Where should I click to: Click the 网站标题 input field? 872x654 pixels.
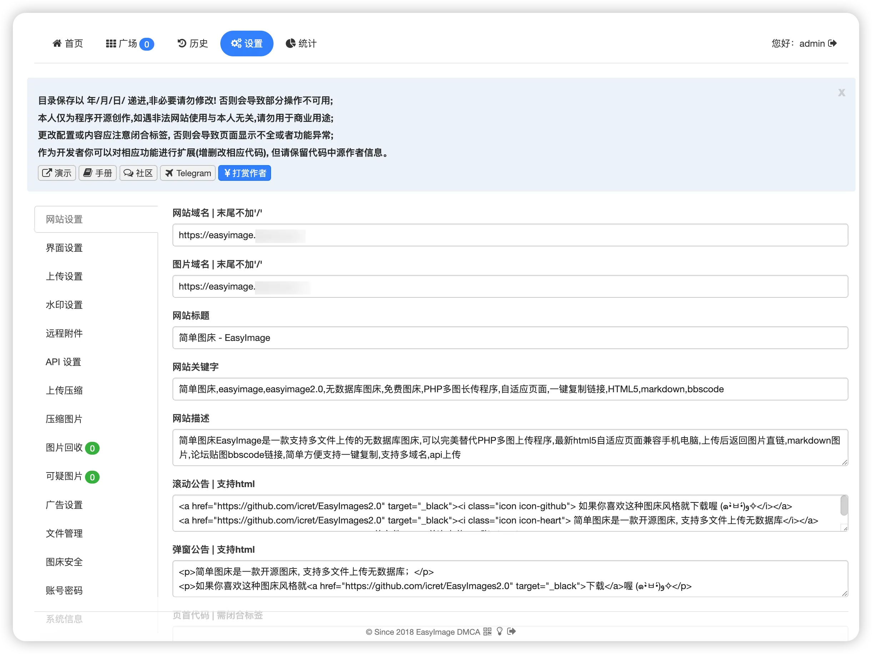510,338
